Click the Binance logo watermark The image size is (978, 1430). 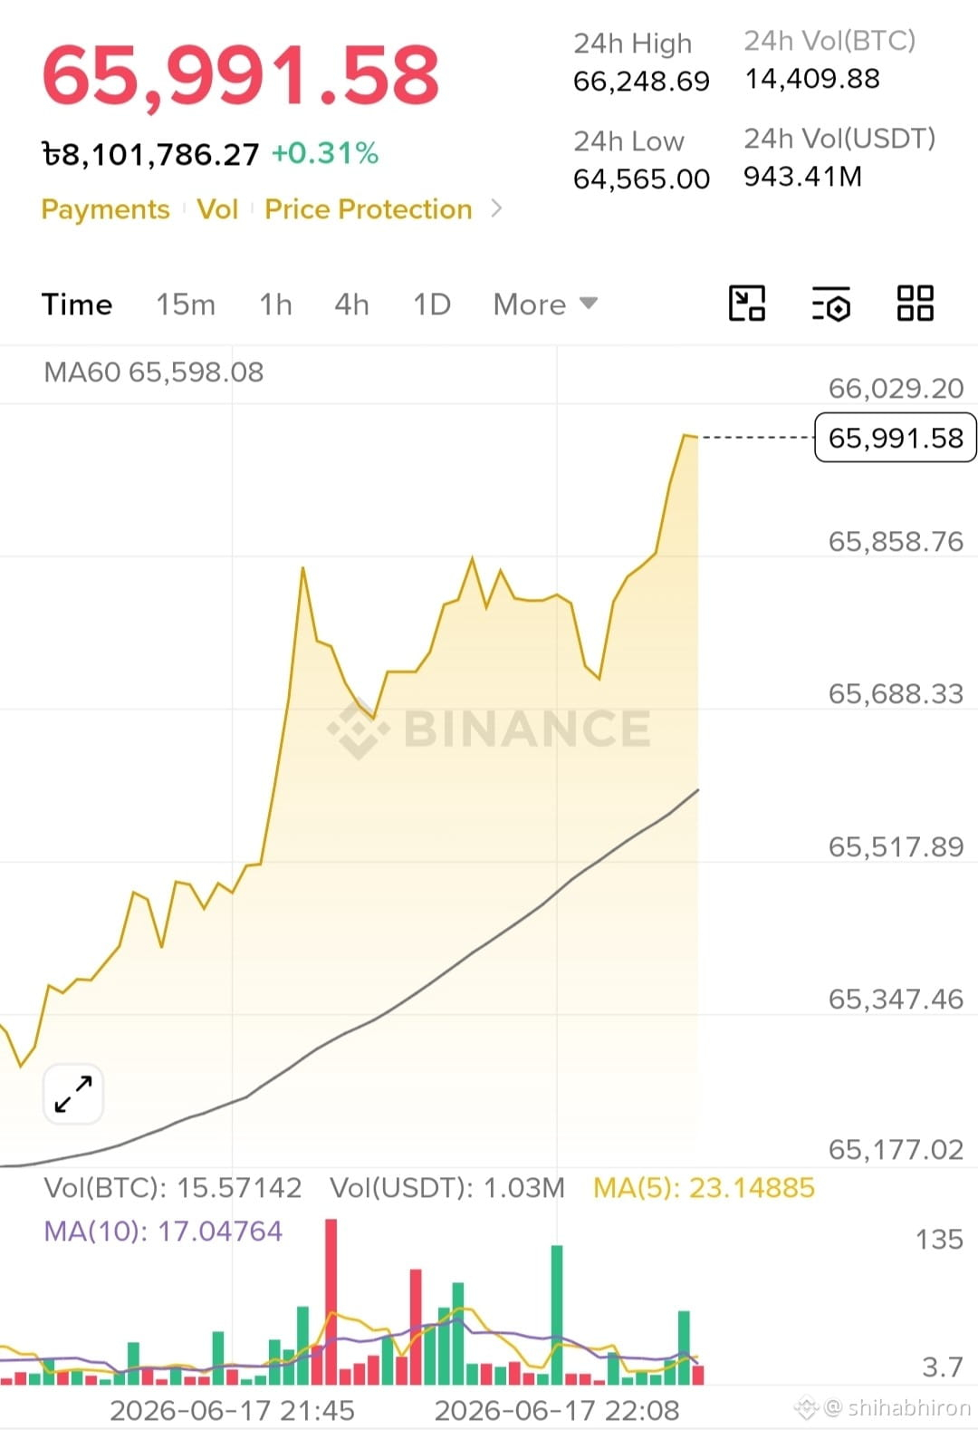click(489, 729)
